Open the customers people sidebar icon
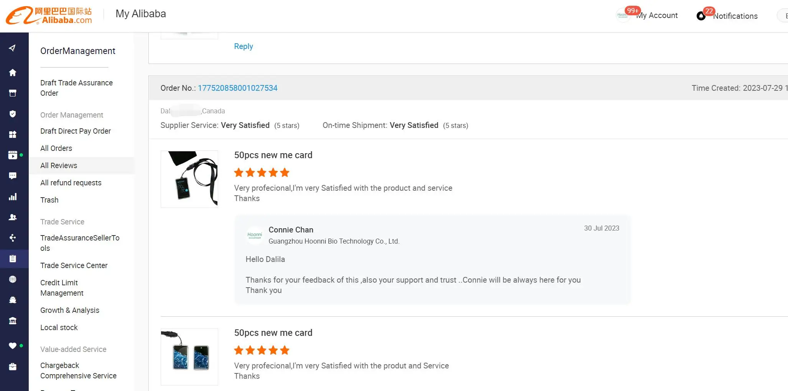The height and width of the screenshot is (391, 788). point(13,217)
